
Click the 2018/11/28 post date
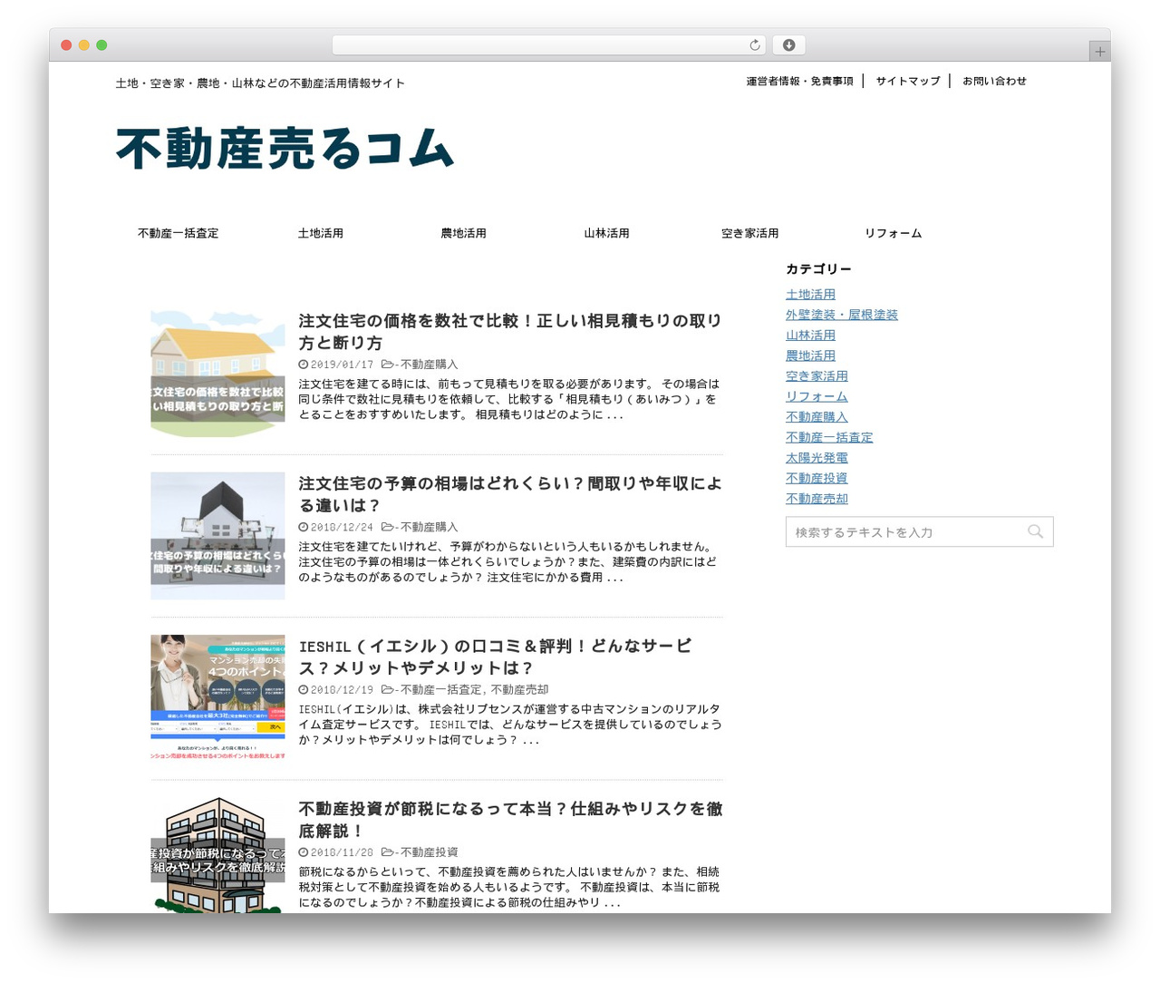pyautogui.click(x=342, y=852)
